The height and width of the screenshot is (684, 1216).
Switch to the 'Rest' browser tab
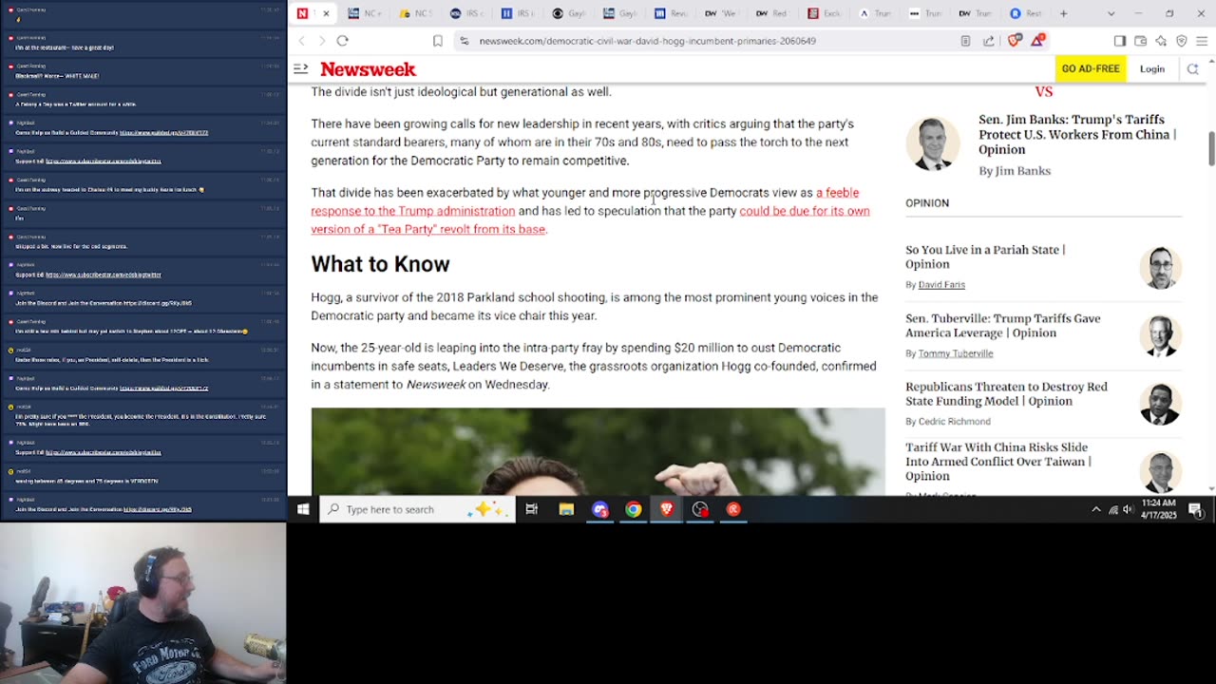1026,13
